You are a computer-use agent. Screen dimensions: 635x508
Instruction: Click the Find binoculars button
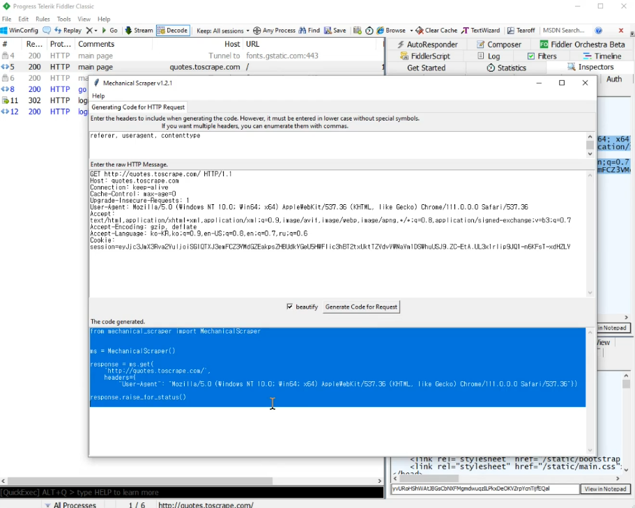309,31
